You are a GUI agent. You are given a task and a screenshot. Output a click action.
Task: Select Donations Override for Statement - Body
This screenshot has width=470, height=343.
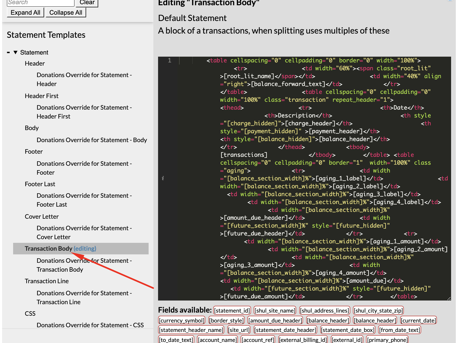pos(92,140)
